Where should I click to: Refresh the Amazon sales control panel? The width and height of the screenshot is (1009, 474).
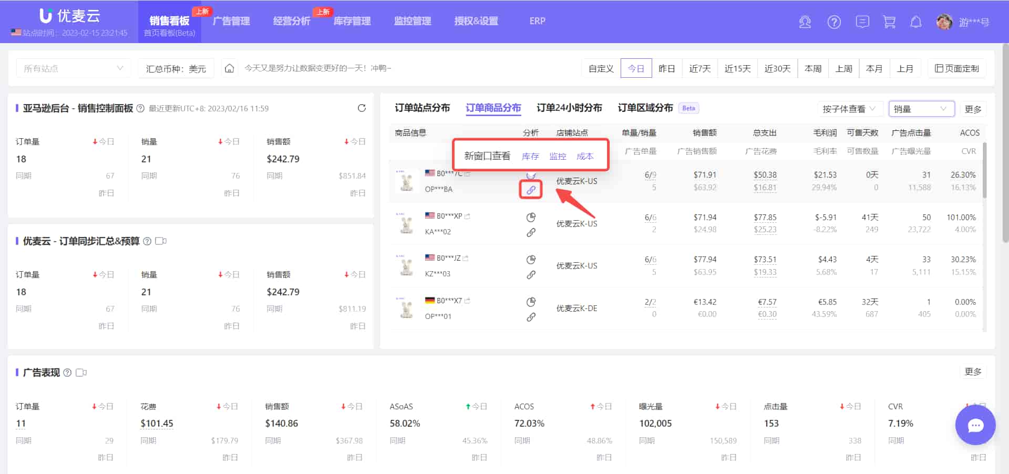point(362,108)
